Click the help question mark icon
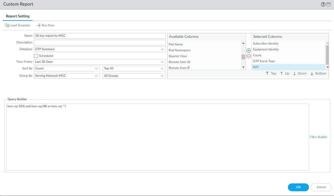Image resolution: width=334 pixels, height=196 pixels. click(x=323, y=4)
